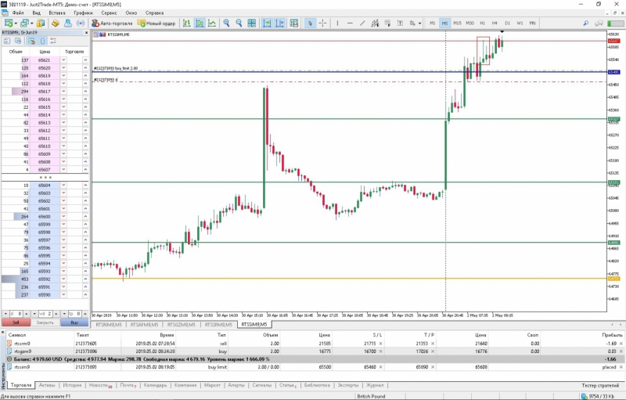The width and height of the screenshot is (626, 400).
Task: Select the text label tool
Action: pos(400,23)
